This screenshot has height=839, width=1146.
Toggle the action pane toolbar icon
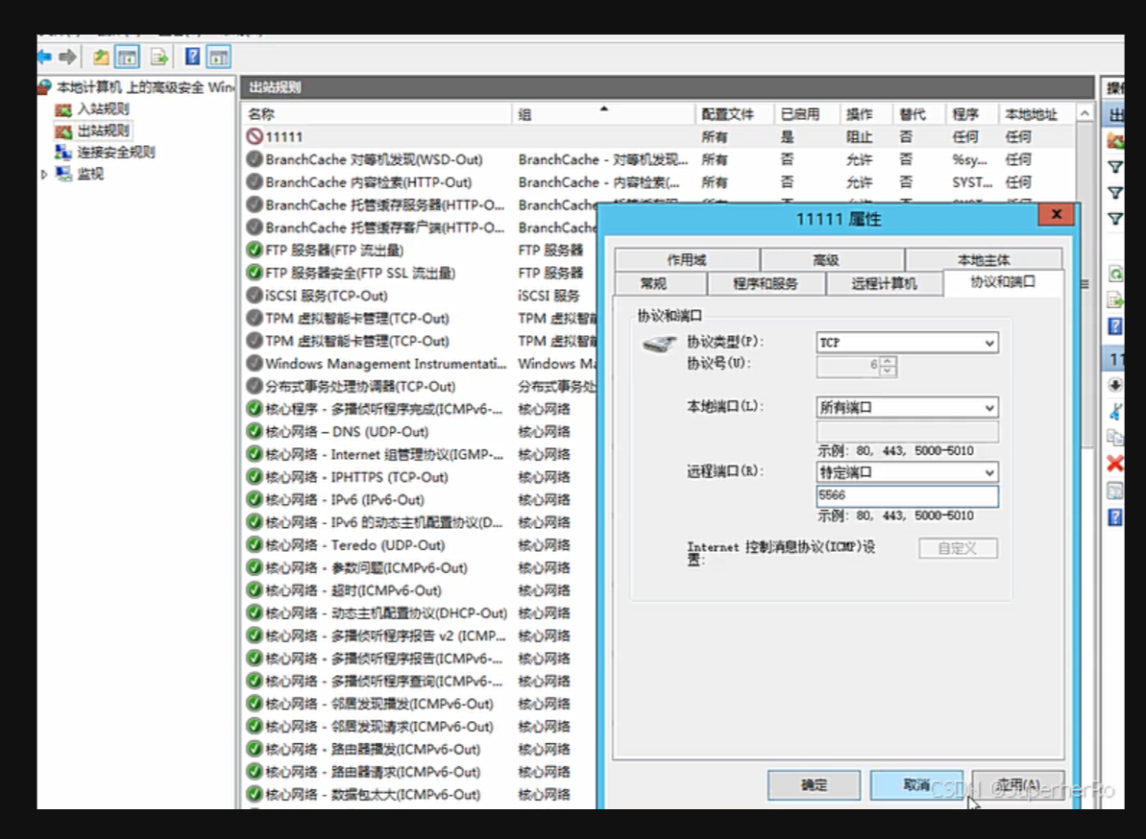click(x=218, y=57)
